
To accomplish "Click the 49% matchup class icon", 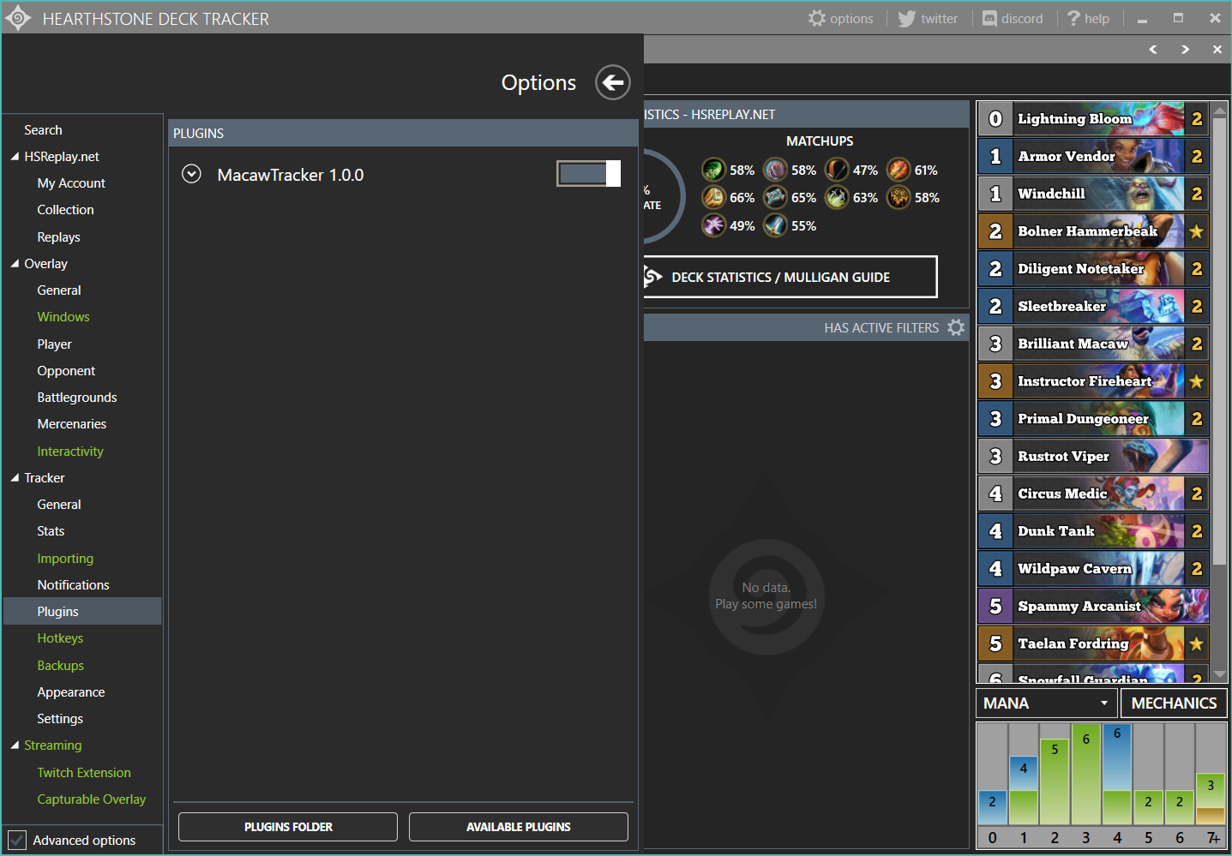I will (713, 225).
